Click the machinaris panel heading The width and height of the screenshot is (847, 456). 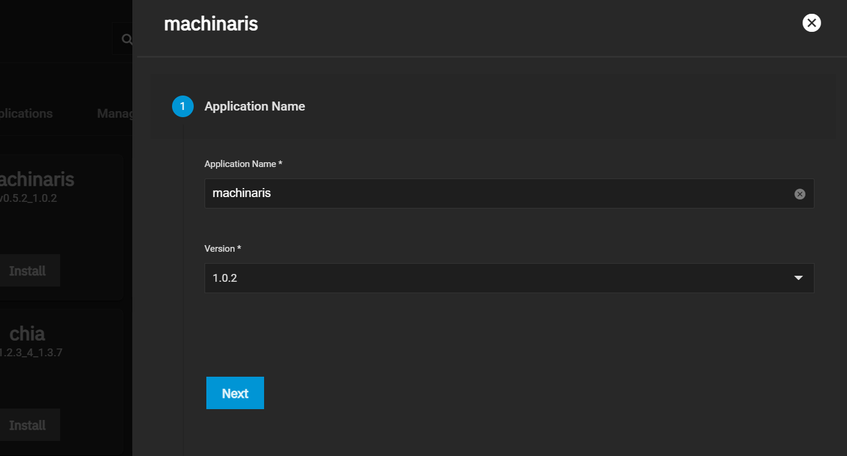tap(211, 24)
